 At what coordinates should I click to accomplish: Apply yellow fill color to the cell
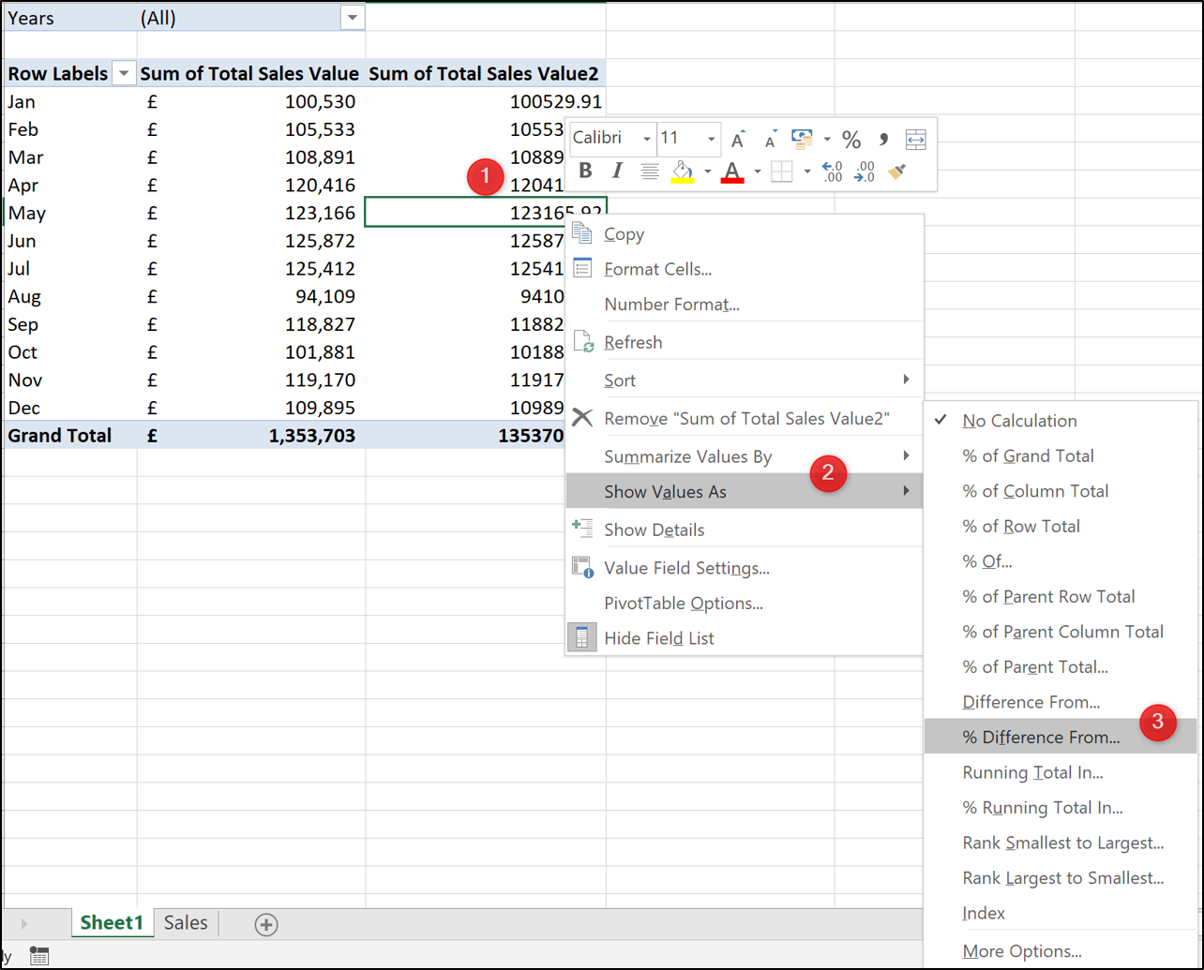pyautogui.click(x=681, y=172)
